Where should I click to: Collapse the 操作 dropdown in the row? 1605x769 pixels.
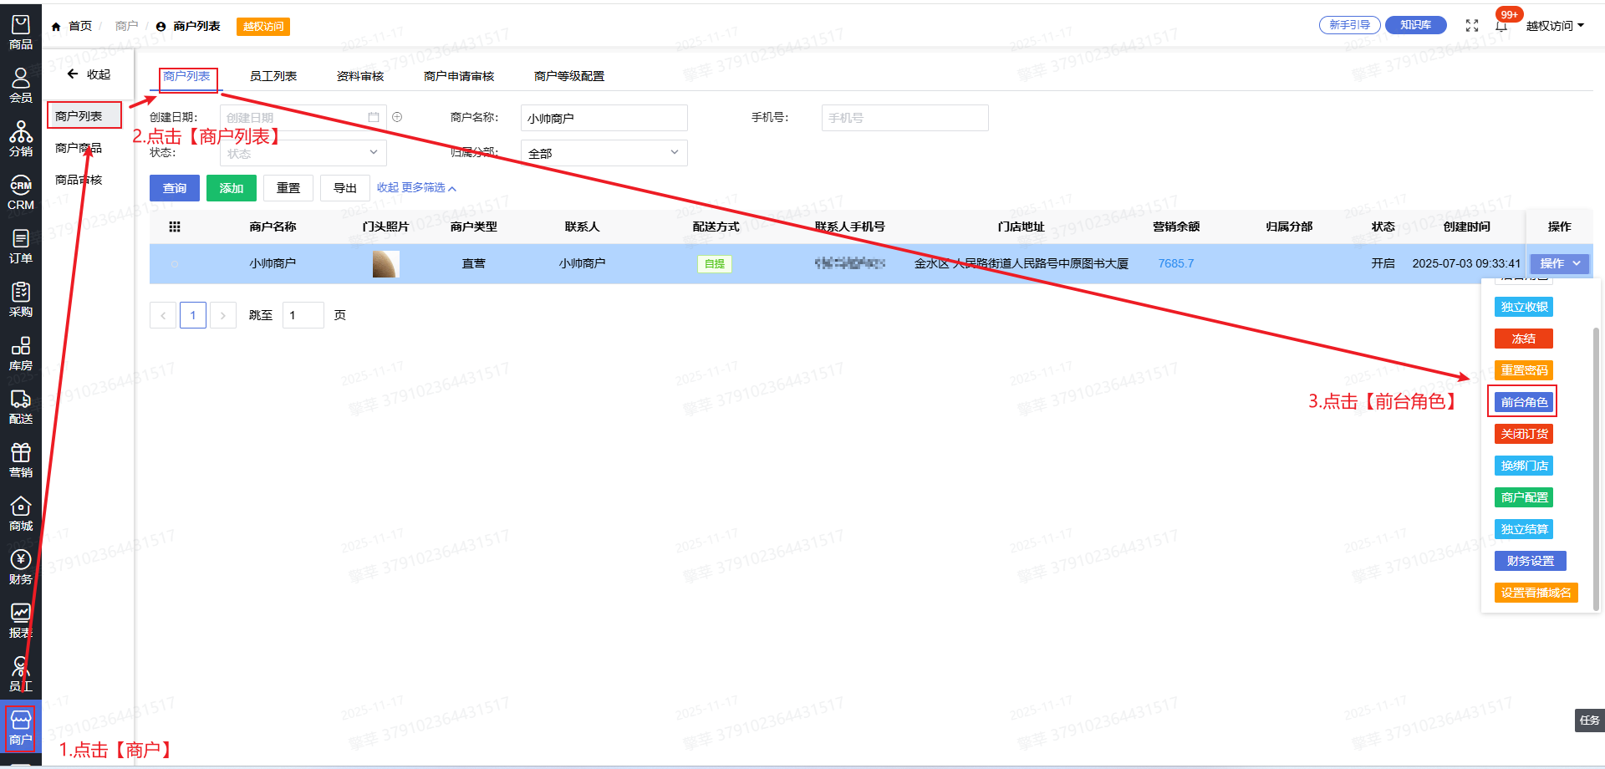1560,263
